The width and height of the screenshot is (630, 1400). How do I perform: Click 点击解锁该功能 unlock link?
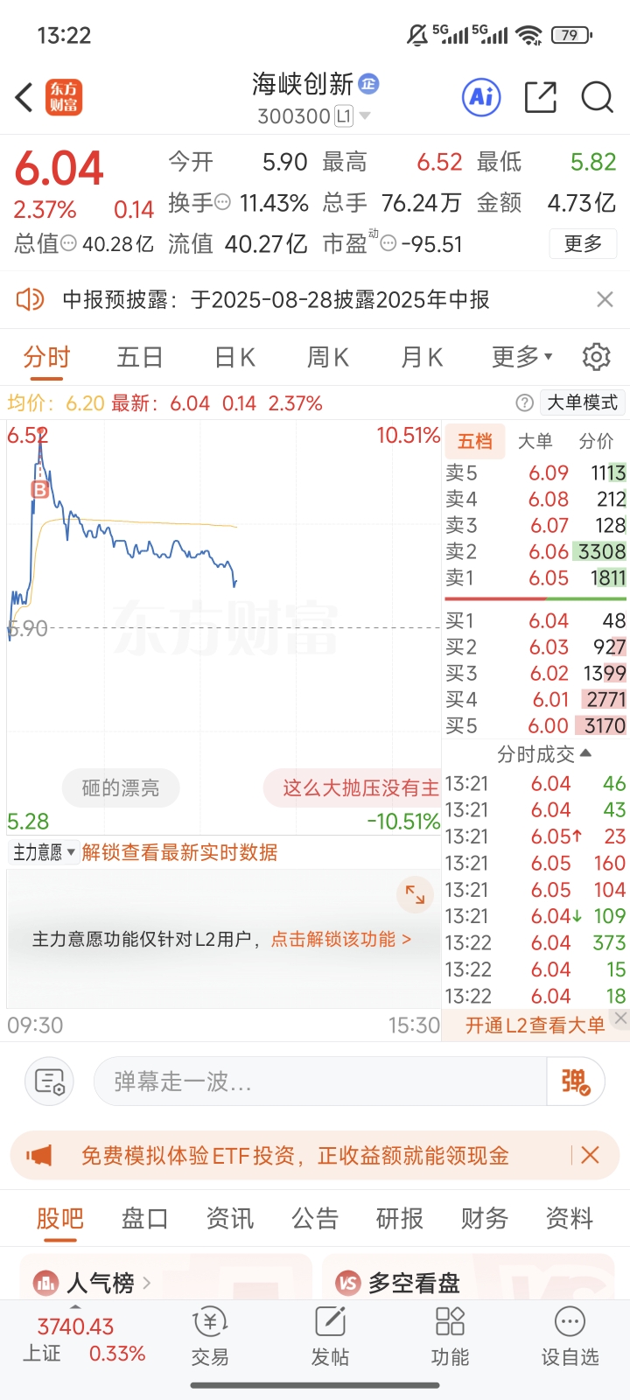(x=340, y=939)
